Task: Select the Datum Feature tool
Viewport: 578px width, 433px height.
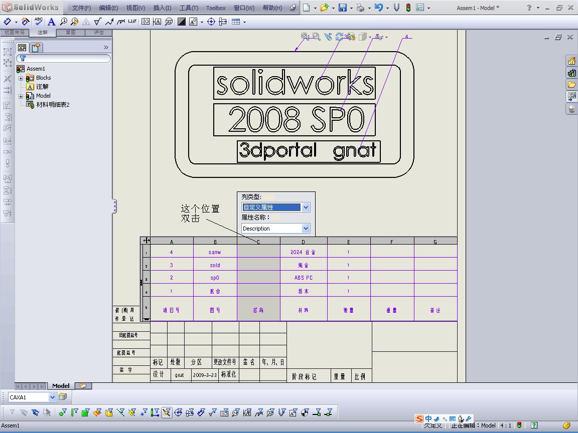Action: pos(157,22)
